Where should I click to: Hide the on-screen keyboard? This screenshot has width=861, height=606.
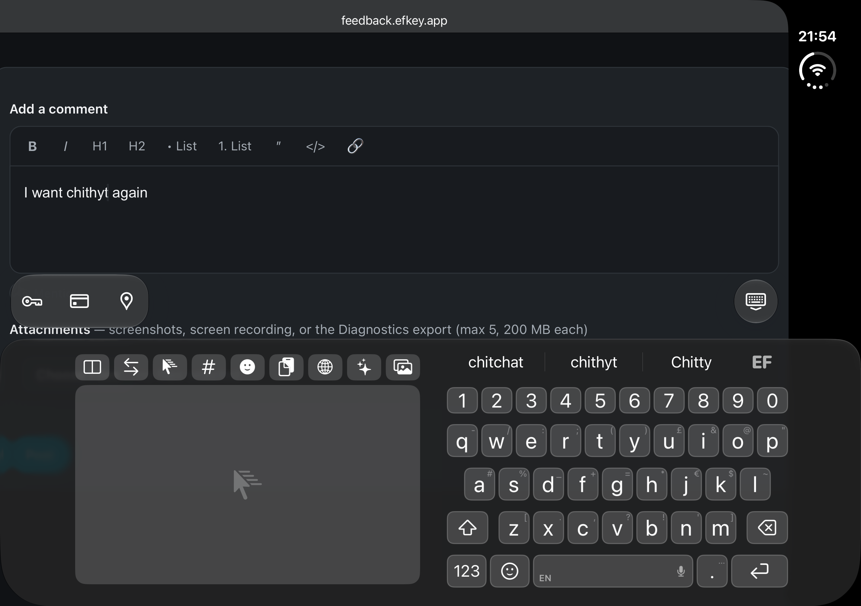(x=756, y=301)
